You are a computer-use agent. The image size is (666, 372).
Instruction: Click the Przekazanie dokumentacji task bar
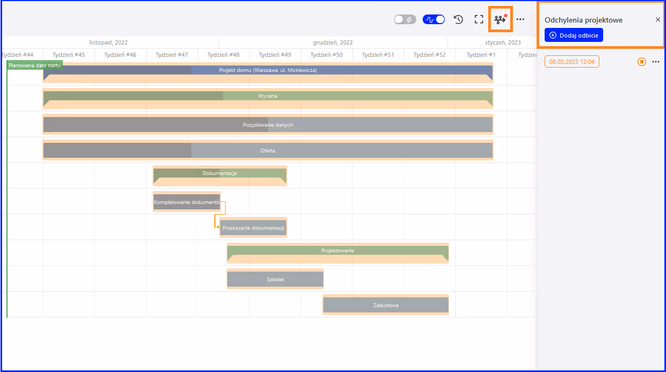[x=253, y=228]
